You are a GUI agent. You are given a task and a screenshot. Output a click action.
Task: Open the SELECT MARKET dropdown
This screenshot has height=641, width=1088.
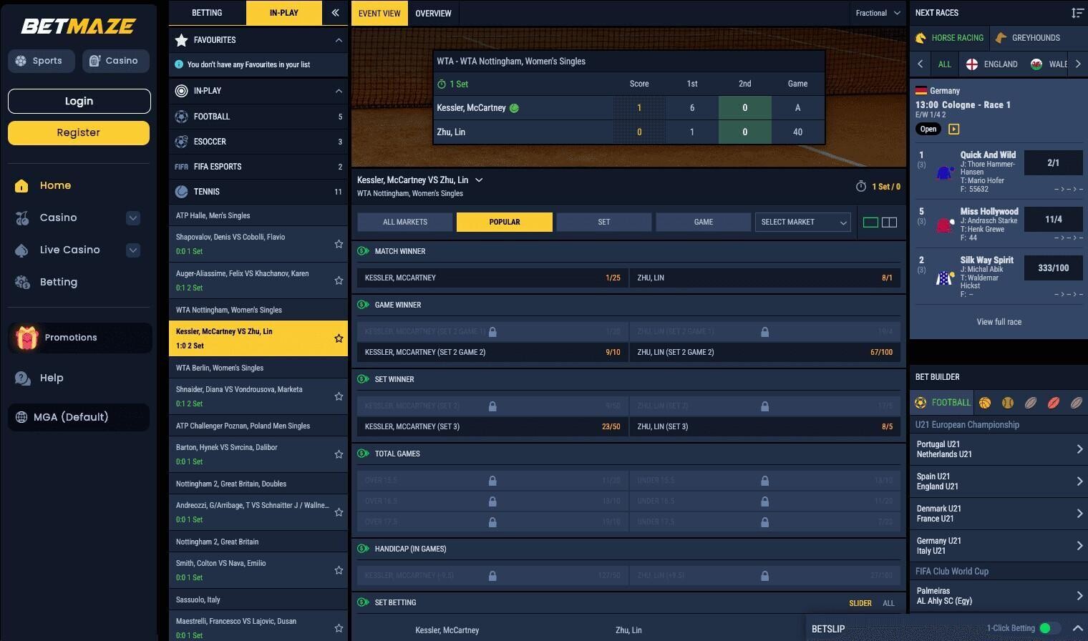802,222
